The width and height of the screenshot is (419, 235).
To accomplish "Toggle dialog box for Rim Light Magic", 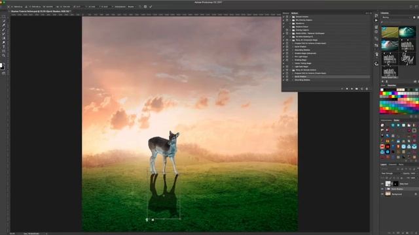I will [x=287, y=57].
